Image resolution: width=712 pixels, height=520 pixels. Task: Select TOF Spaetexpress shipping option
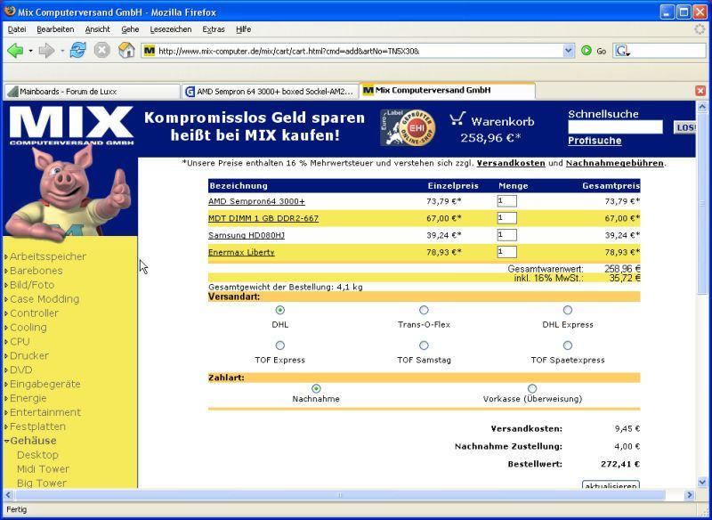(568, 345)
